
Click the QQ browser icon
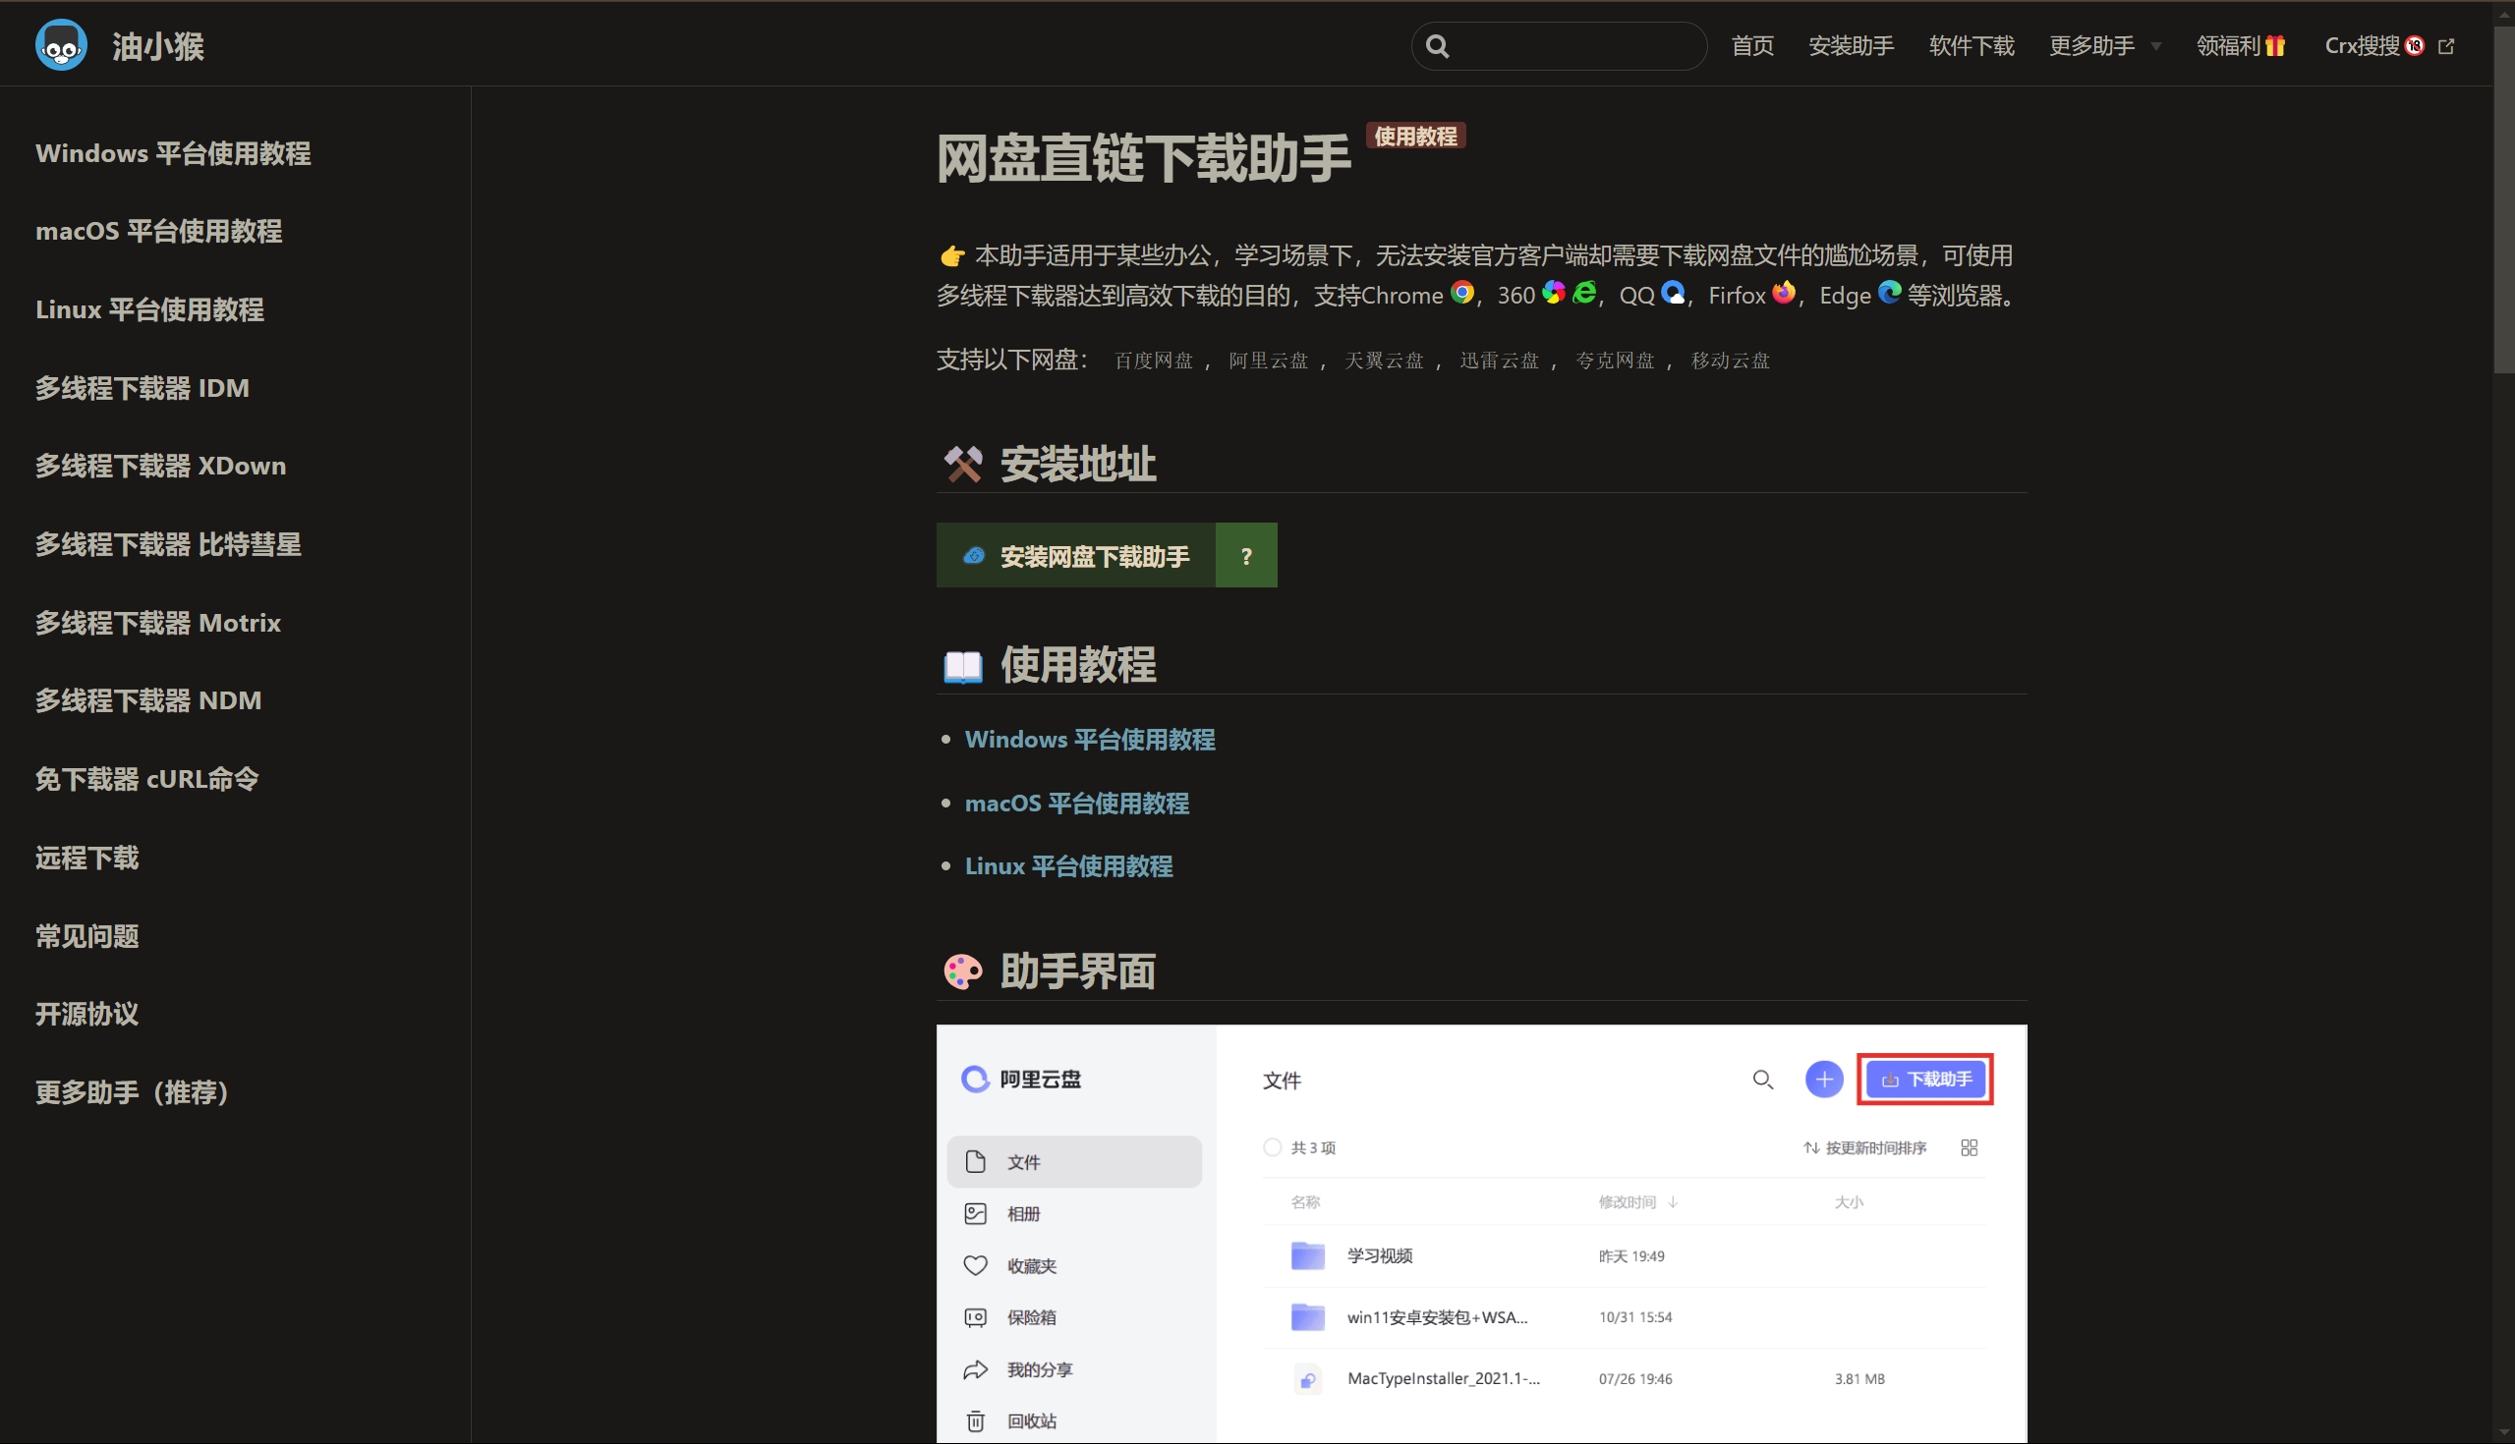tap(1673, 293)
